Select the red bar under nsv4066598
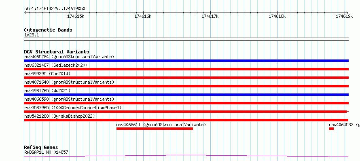Viewport: 360px width, 161px height. (x=186, y=103)
